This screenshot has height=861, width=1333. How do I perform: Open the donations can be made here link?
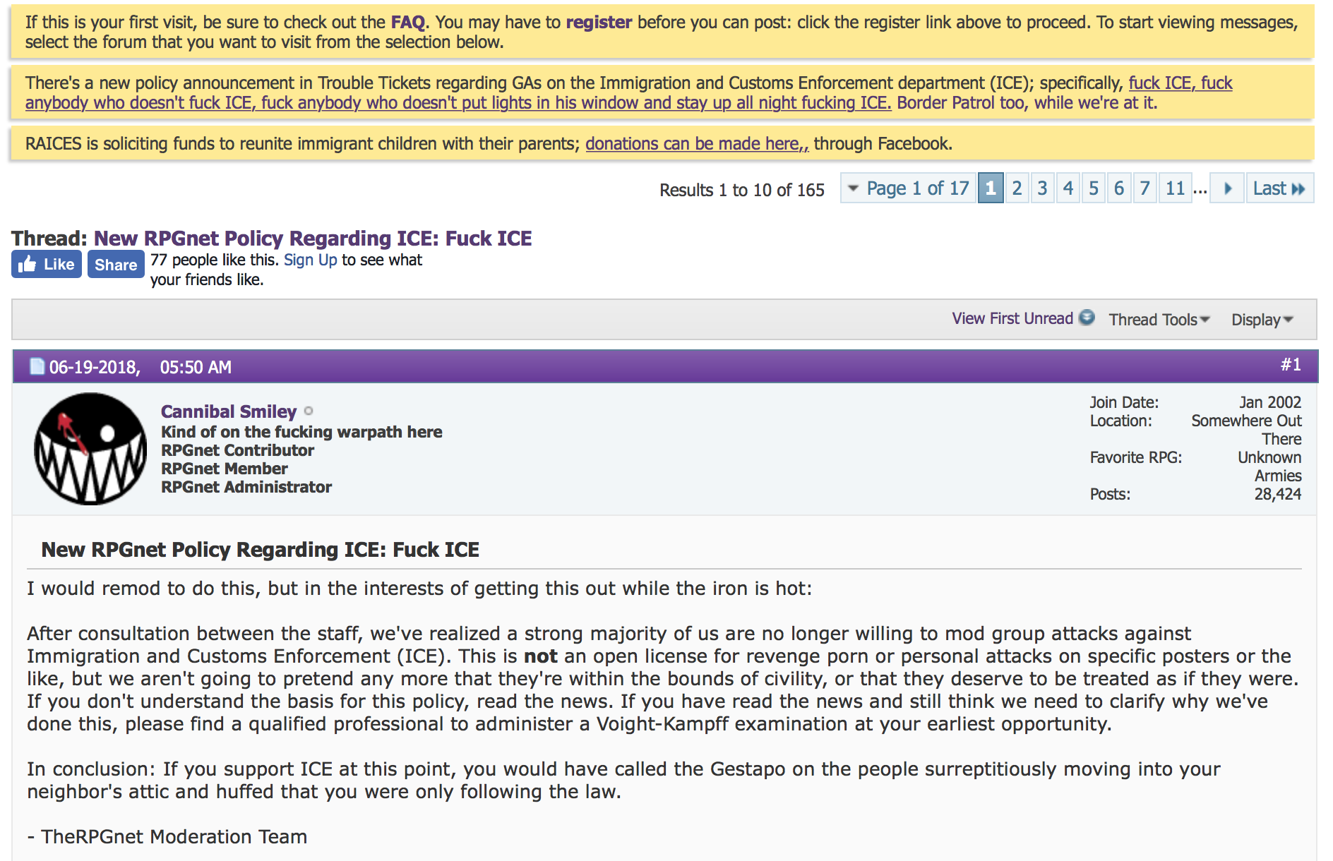click(x=697, y=144)
